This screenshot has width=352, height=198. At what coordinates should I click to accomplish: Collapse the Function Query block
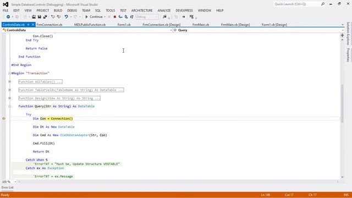10,106
